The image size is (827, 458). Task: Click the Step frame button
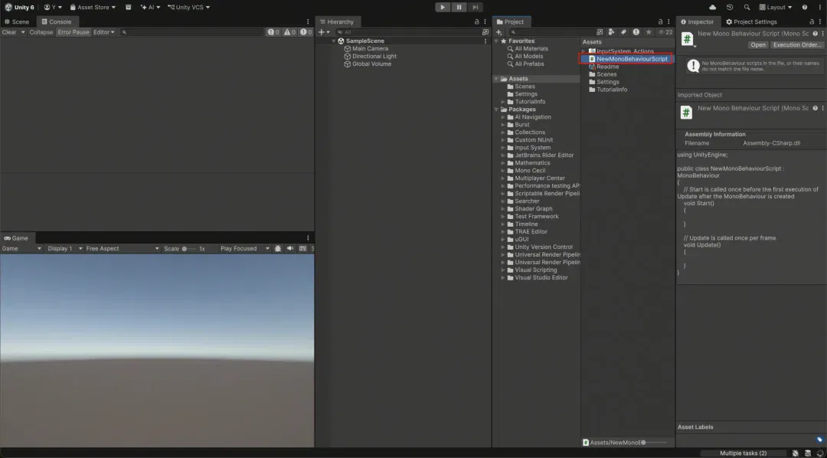pos(475,8)
